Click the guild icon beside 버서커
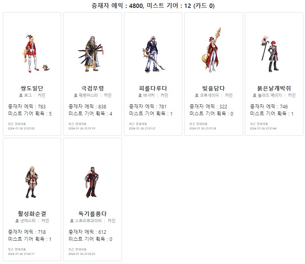This screenshot has height=264, width=305. (140, 95)
